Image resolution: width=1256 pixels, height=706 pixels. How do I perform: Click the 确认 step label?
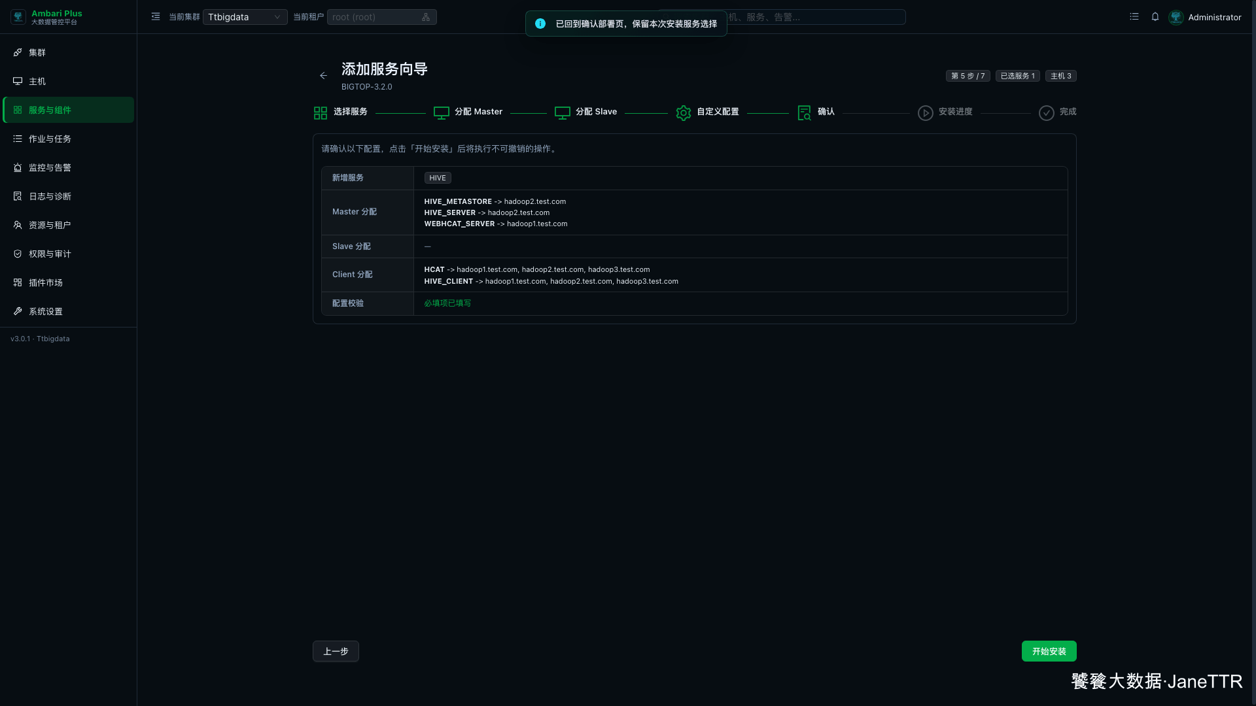point(826,112)
